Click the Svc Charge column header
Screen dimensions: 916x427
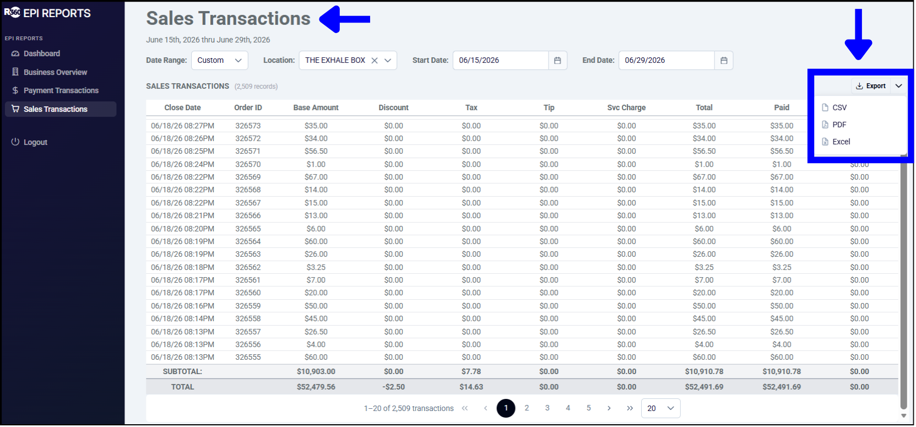tap(626, 107)
